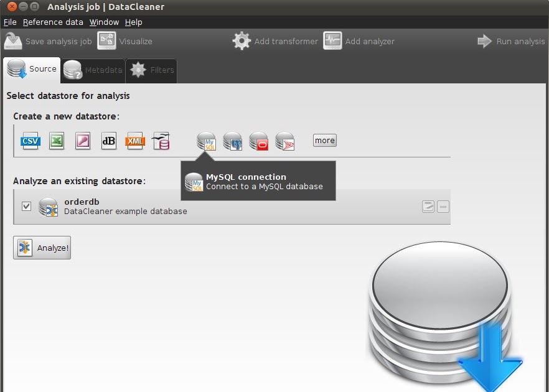Create an Oracle database connection
Screen dimensions: 549x392
pyautogui.click(x=258, y=141)
